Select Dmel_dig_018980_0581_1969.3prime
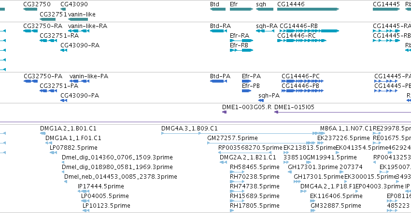This screenshot has height=213, width=411. 63,172
